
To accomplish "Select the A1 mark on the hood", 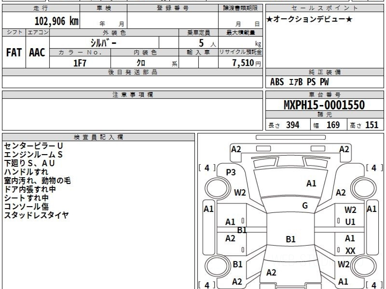I will [x=311, y=184].
